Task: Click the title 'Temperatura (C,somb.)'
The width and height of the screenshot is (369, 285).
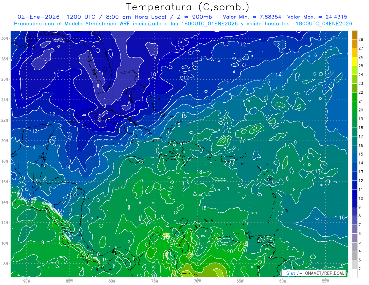Action: coord(188,7)
